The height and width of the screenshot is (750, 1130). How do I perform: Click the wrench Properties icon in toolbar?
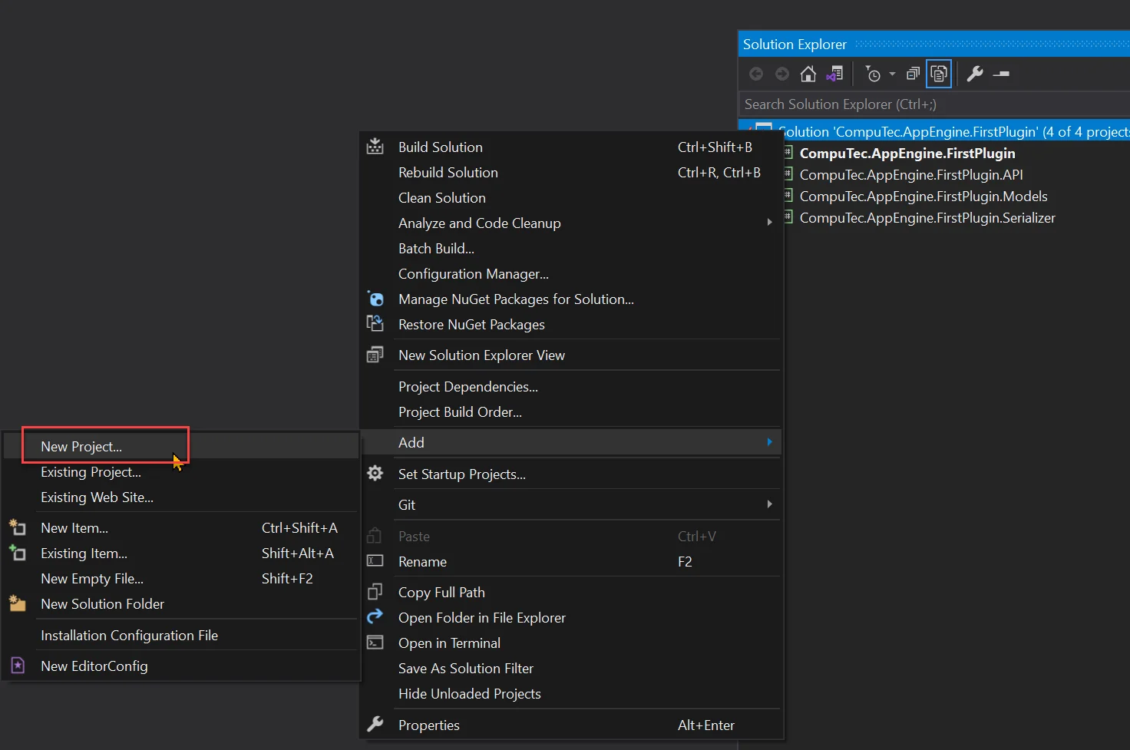(x=975, y=74)
